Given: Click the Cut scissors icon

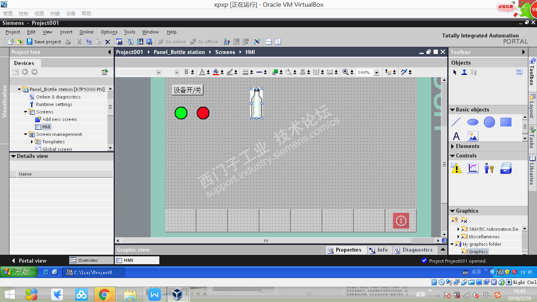Looking at the screenshot, I should tap(79, 42).
